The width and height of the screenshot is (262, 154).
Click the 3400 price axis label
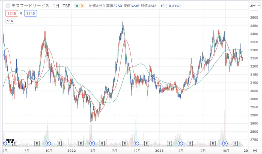[254, 34]
